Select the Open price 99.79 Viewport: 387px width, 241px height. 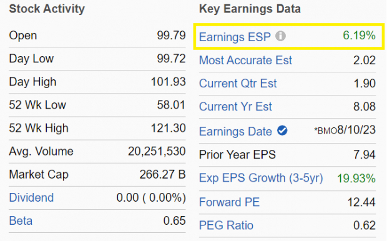click(x=171, y=36)
